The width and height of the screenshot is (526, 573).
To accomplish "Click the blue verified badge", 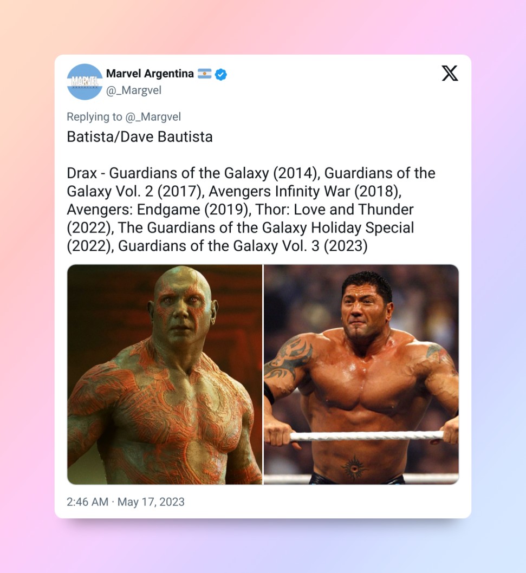I will pos(221,74).
